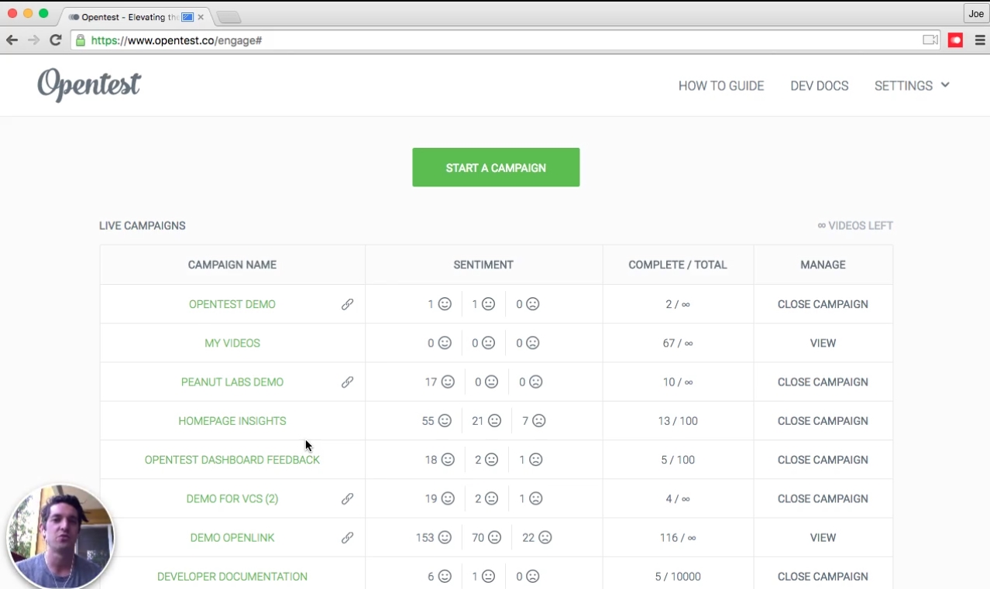Screen dimensions: 990x589
Task: Click neutral face in Peanut Labs Demo row
Action: [491, 382]
